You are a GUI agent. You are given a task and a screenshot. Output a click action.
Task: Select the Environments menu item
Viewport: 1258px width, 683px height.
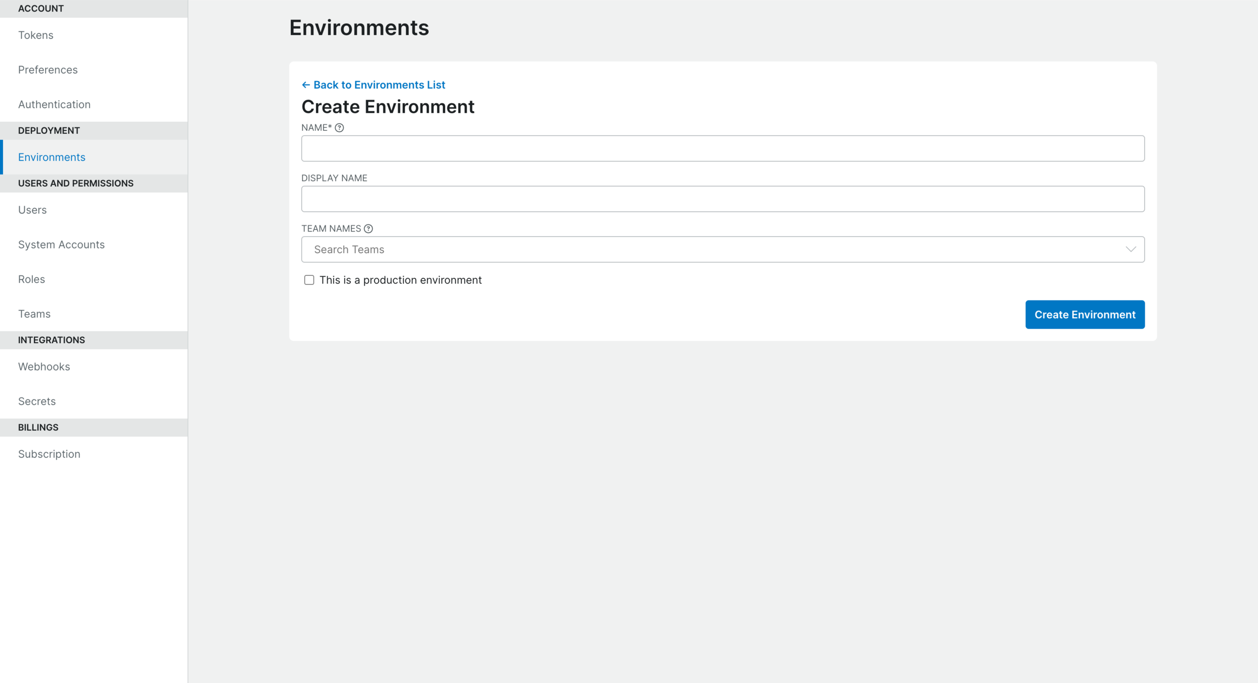tap(52, 157)
